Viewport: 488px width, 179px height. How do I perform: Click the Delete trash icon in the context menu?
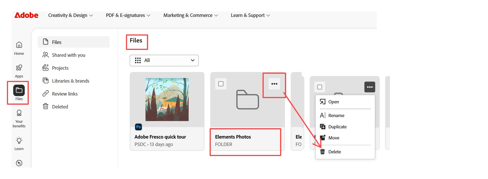pyautogui.click(x=323, y=151)
